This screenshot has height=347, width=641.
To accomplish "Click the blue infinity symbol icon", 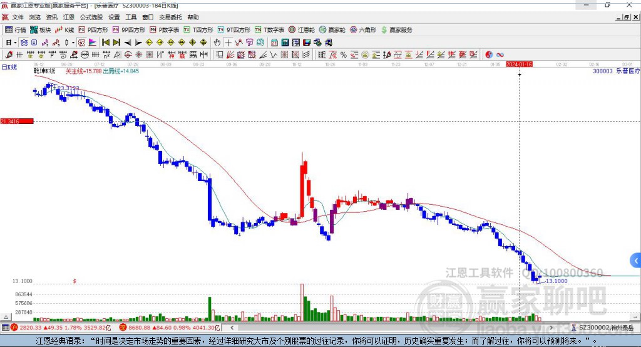I will coord(500,54).
